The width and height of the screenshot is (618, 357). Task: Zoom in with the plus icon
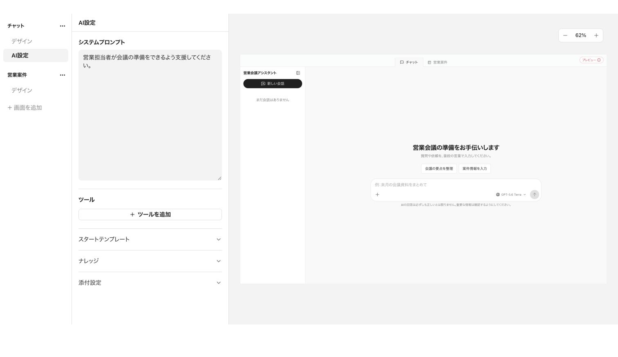pyautogui.click(x=596, y=35)
